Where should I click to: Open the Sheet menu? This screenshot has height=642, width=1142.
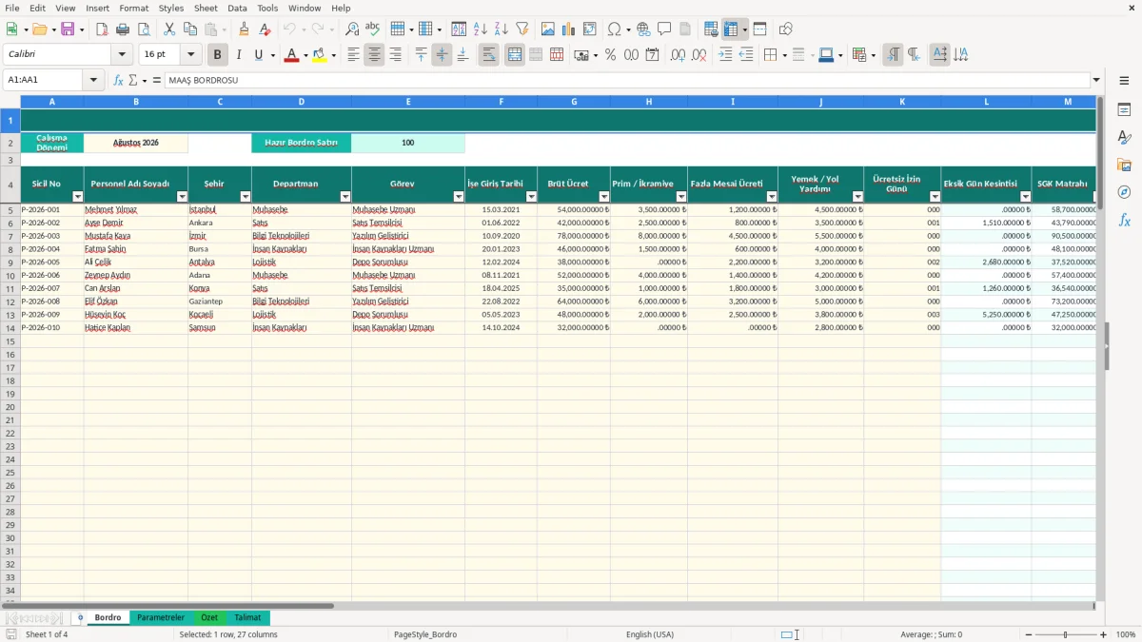pyautogui.click(x=206, y=8)
